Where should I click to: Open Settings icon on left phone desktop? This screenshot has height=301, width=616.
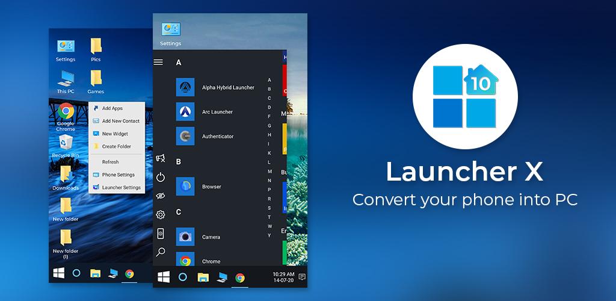[66, 51]
